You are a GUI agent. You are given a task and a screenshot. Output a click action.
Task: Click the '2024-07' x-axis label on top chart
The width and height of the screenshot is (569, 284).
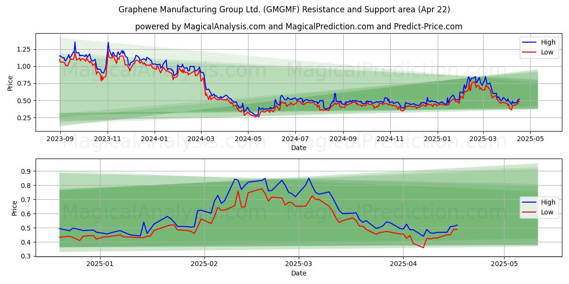295,139
